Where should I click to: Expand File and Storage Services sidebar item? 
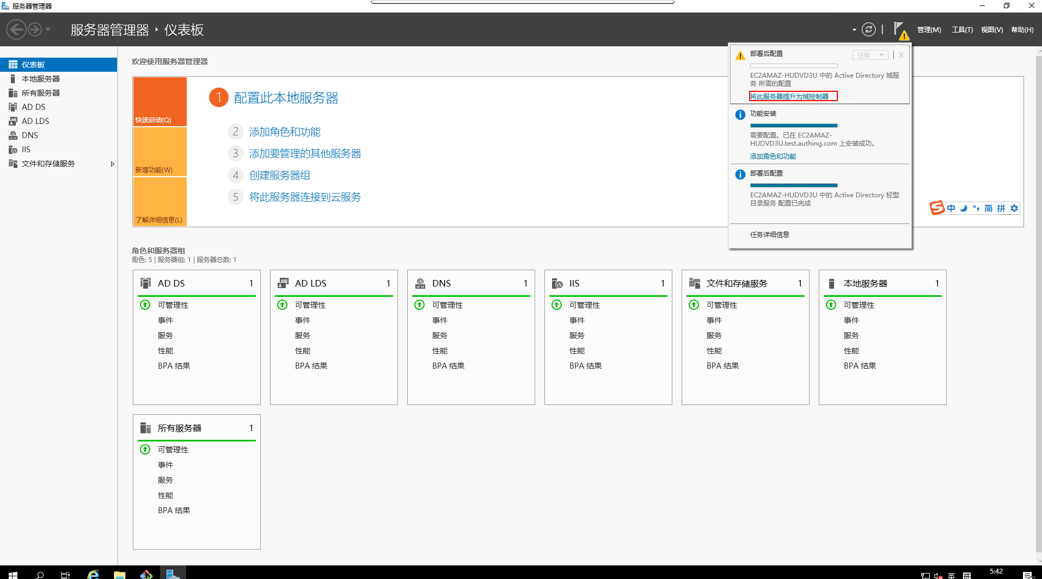coord(112,164)
